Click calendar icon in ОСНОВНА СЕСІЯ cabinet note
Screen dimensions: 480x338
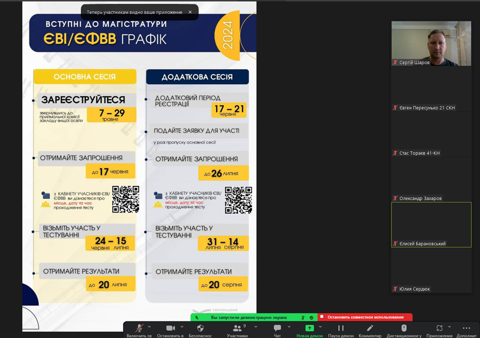(46, 195)
